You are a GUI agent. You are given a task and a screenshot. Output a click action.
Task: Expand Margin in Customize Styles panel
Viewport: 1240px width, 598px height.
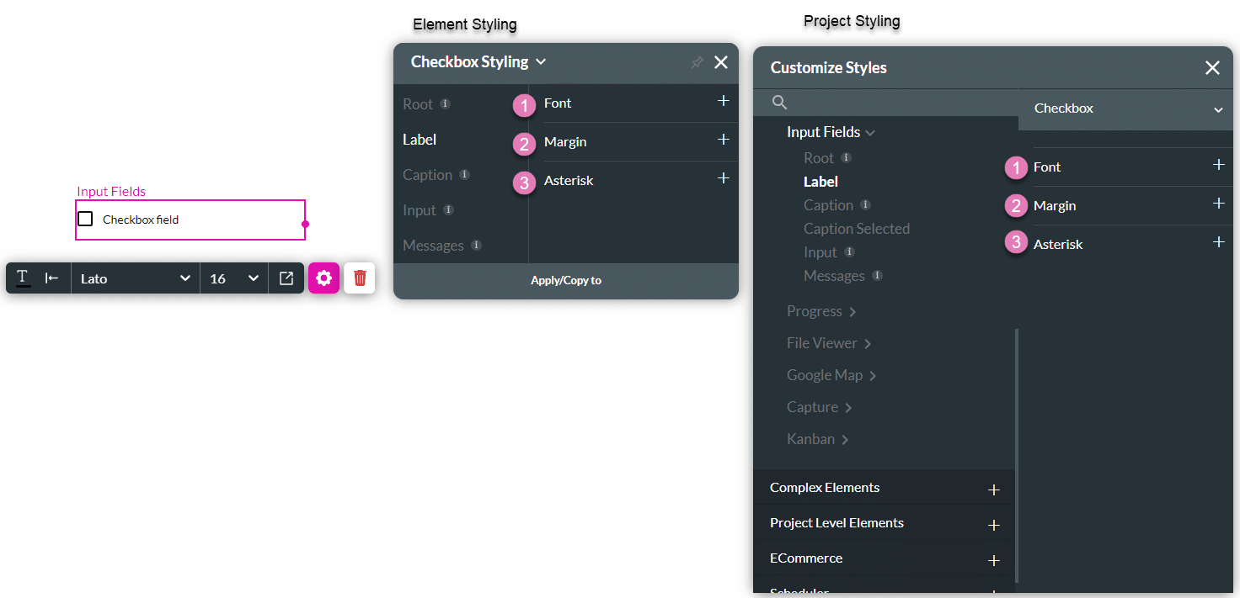(x=1218, y=204)
